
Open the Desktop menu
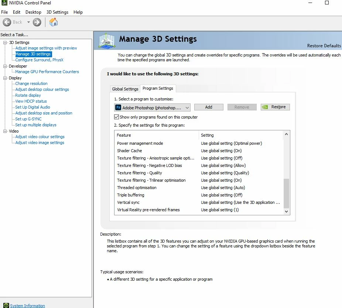(33, 12)
